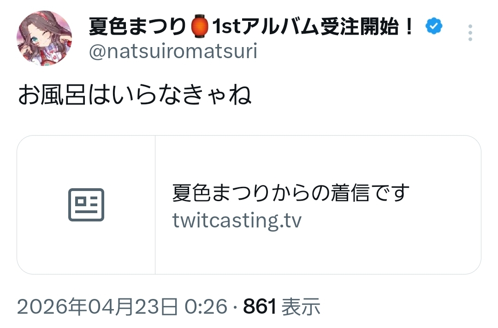Open card title 夏色まつりからの着信です

click(x=290, y=193)
